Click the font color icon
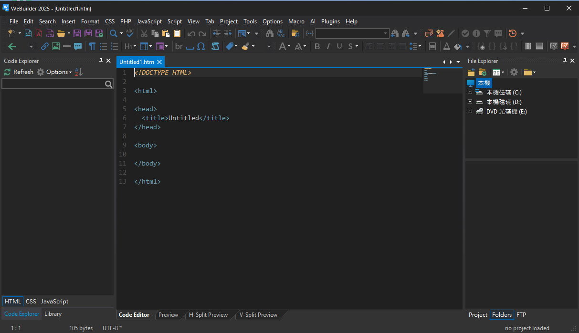The width and height of the screenshot is (579, 333). pos(446,46)
